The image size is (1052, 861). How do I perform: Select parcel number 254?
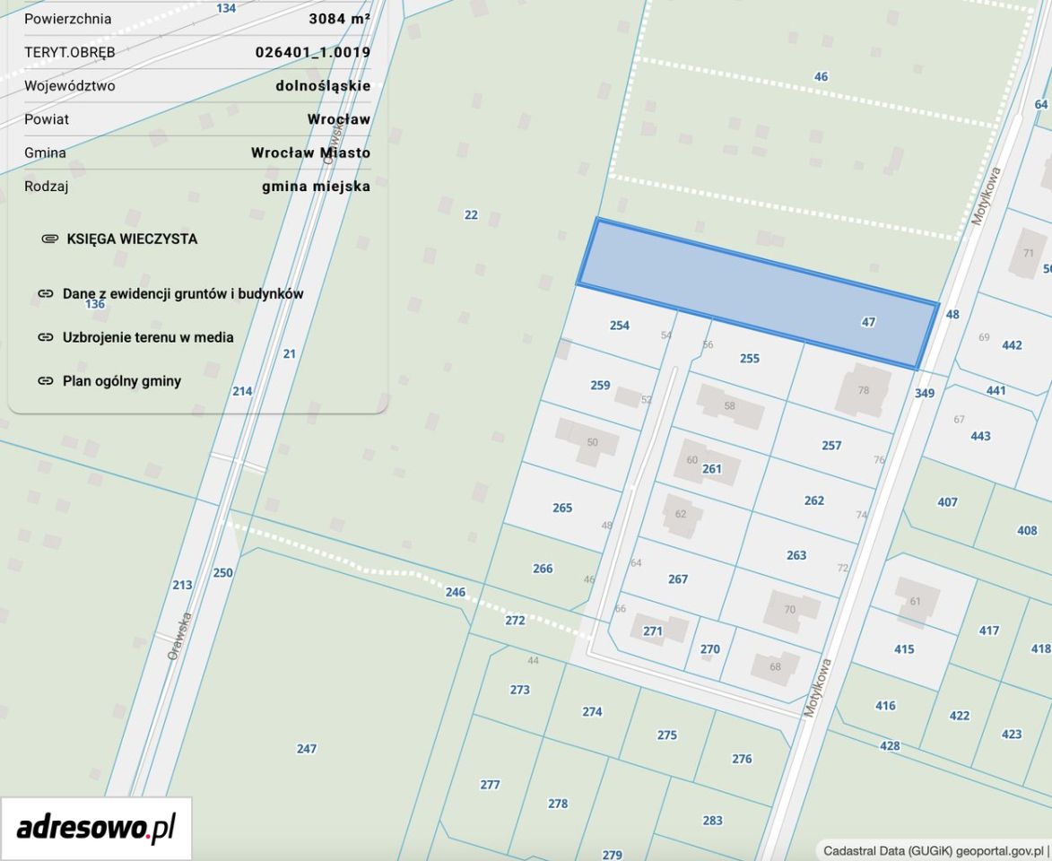(619, 326)
